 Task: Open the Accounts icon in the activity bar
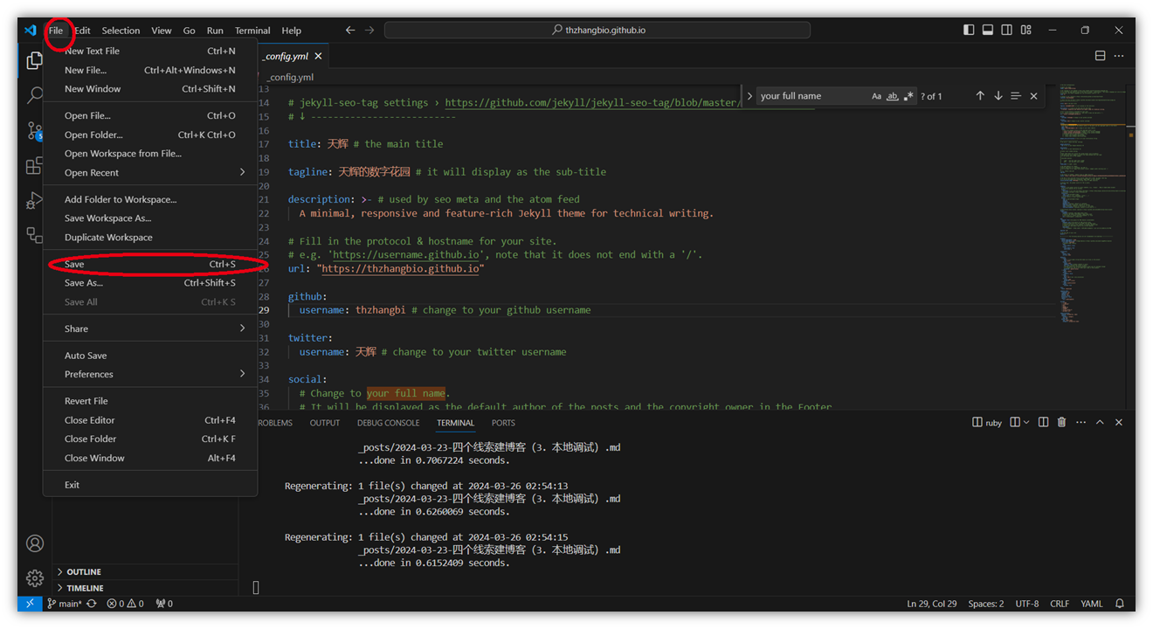click(35, 543)
